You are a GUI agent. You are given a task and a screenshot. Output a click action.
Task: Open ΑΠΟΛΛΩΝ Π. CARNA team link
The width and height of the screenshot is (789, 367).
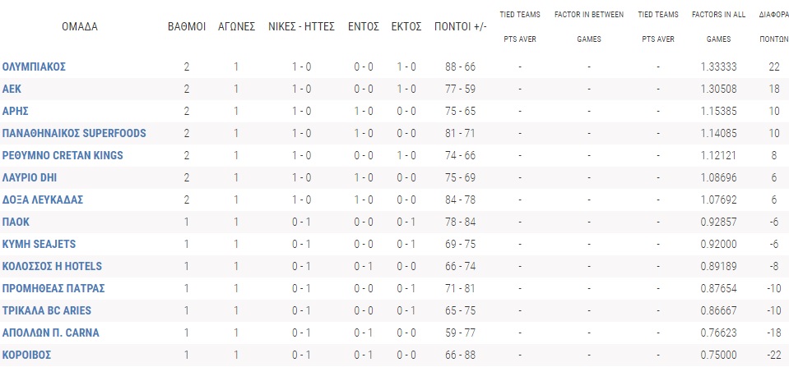(49, 333)
